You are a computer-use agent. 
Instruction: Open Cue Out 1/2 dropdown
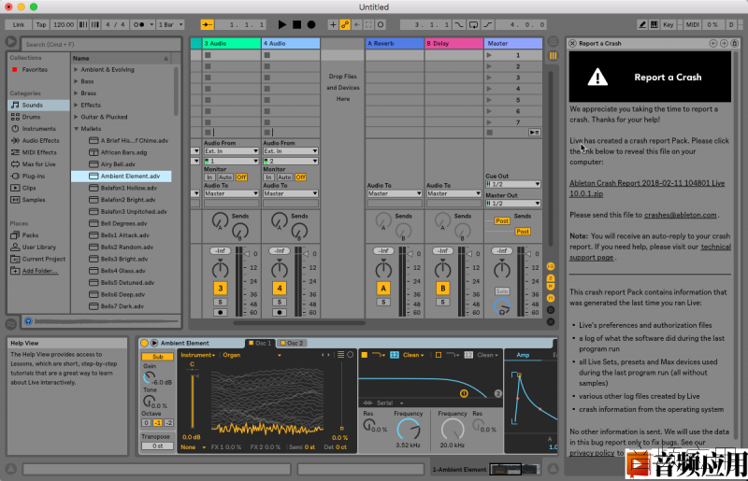point(512,184)
